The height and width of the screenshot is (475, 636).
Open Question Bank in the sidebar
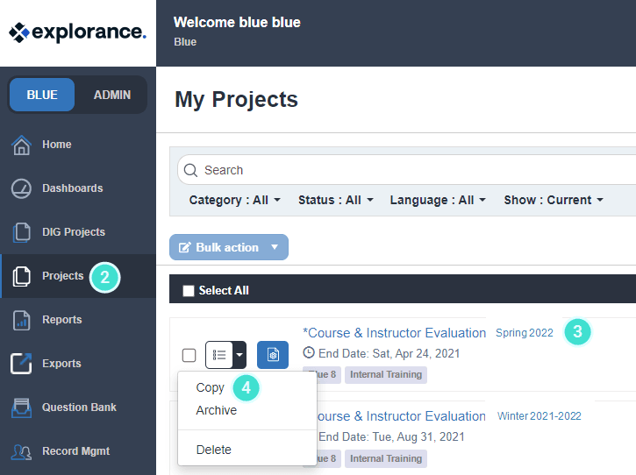[79, 407]
